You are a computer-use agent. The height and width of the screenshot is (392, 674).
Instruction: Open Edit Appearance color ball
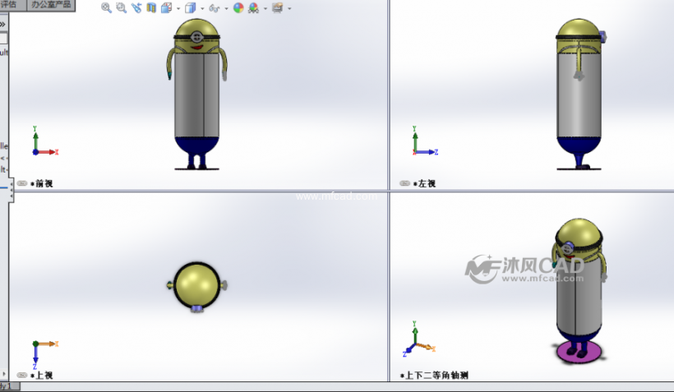[238, 7]
